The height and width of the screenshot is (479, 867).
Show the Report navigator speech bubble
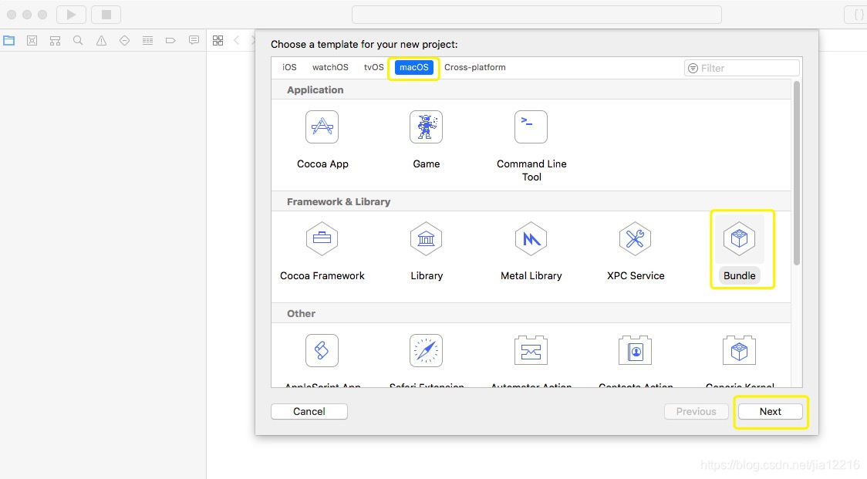pos(194,40)
